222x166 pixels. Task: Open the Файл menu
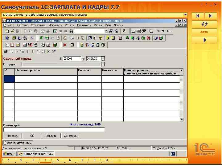(11, 26)
